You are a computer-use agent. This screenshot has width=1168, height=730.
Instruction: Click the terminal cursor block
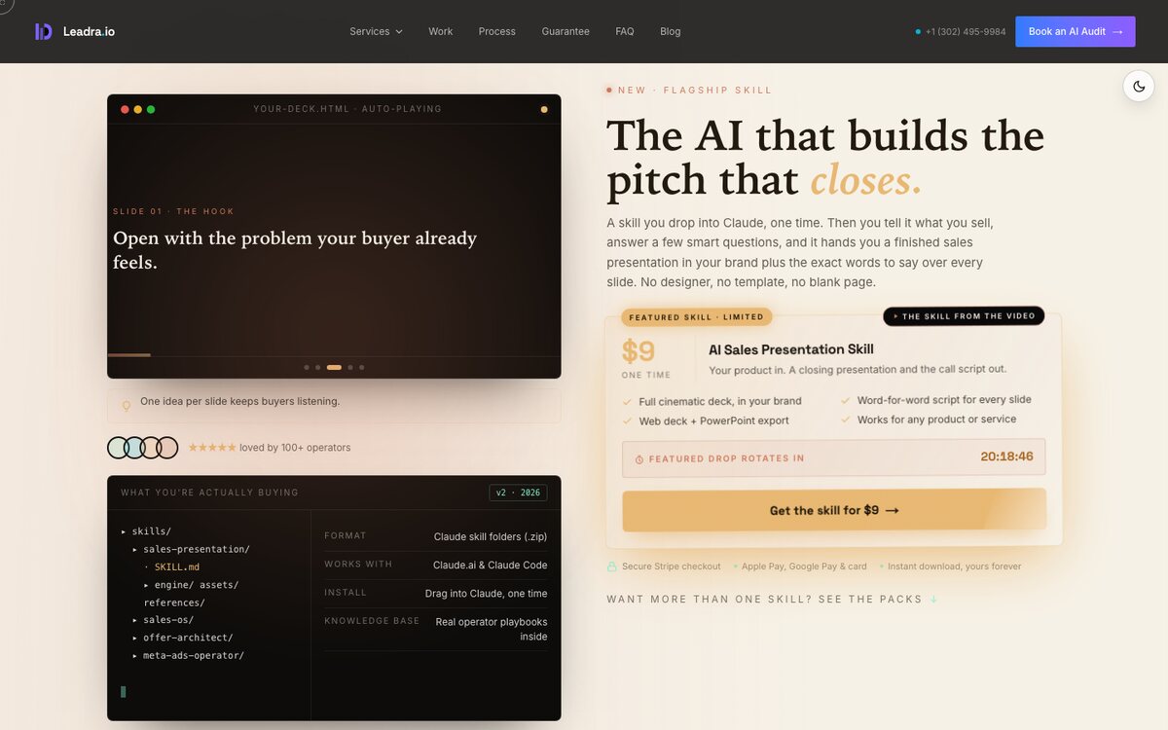click(x=124, y=691)
